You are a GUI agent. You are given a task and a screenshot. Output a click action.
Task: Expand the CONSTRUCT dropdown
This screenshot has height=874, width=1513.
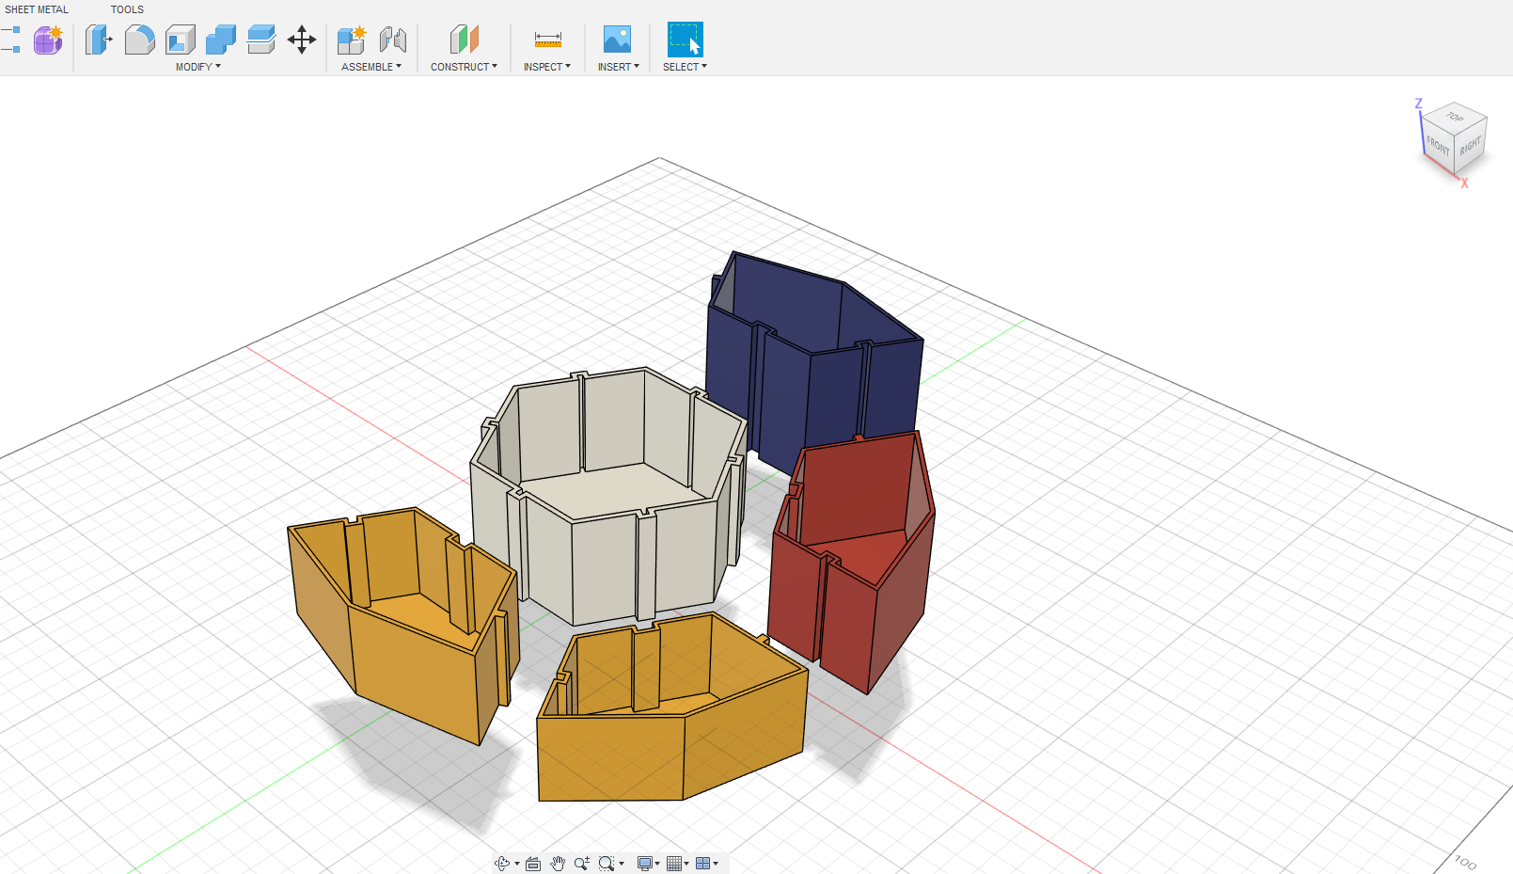coord(464,67)
